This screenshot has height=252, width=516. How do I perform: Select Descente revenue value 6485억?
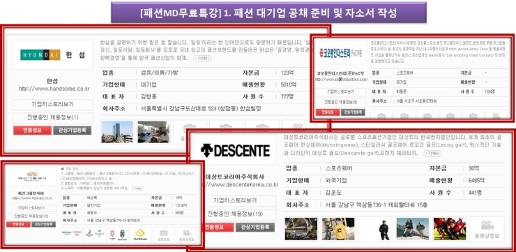pyautogui.click(x=476, y=181)
